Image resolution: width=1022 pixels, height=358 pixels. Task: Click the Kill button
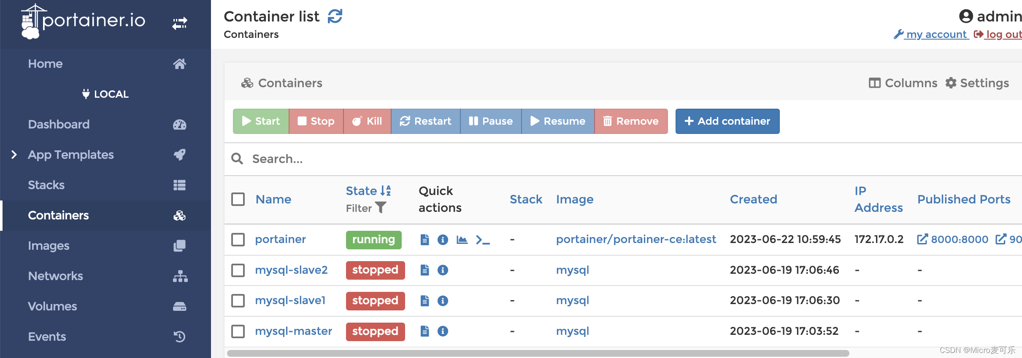[x=367, y=121]
